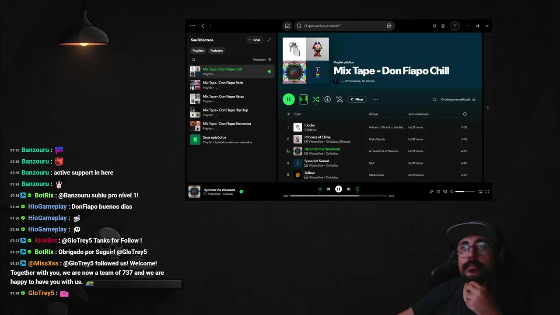This screenshot has height=315, width=560.
Task: Open the playback queue
Action: 438,192
